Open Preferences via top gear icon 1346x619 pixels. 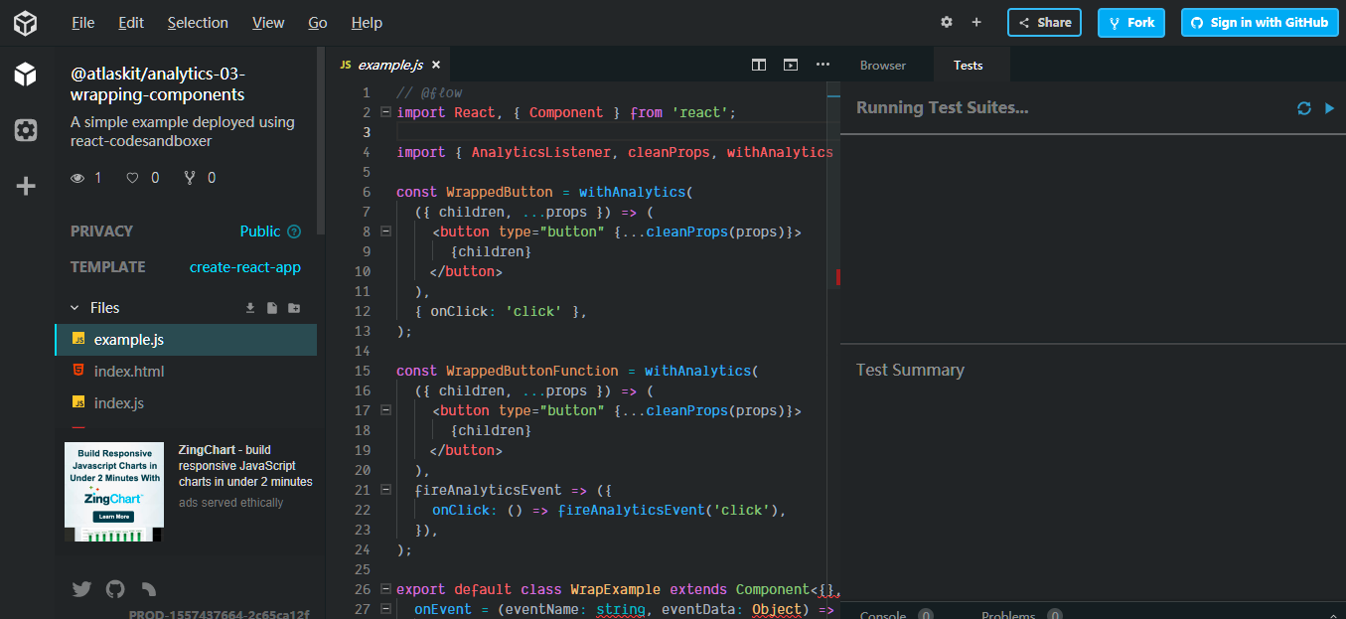947,23
